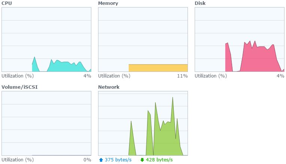Click the blue upload arrow icon
This screenshot has height=164, width=286.
click(101, 160)
